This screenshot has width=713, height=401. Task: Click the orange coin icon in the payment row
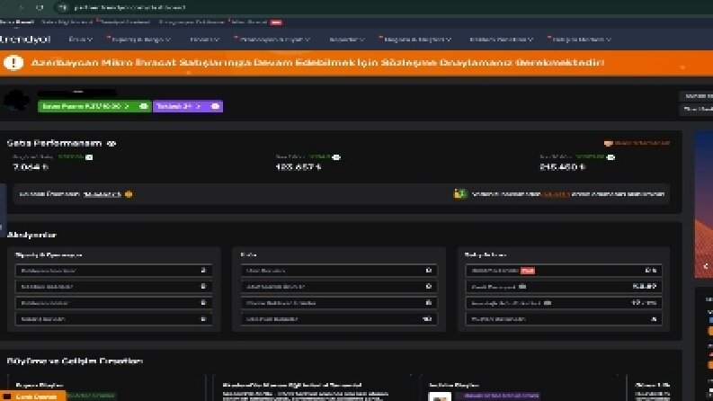[x=129, y=194]
